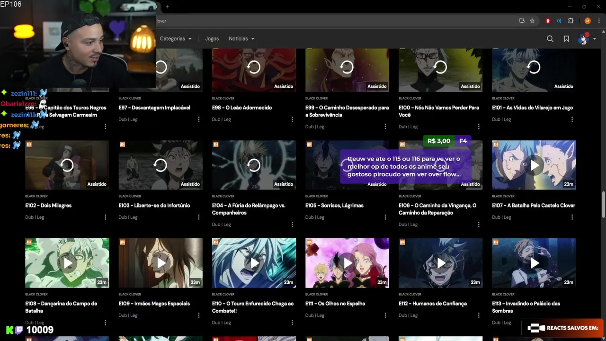Image resolution: width=606 pixels, height=341 pixels.
Task: Open title E105 - Sorrisos, Lágrimas
Action: [334, 206]
